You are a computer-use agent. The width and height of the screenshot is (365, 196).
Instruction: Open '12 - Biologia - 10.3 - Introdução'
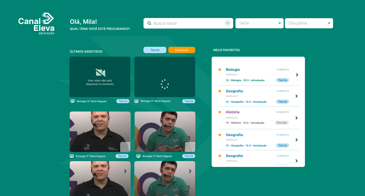click(x=245, y=80)
